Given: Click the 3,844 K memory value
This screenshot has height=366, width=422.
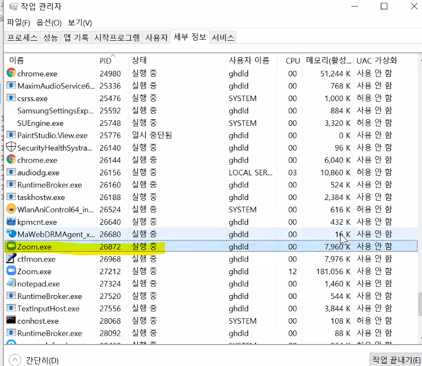Looking at the screenshot, I should [x=337, y=308].
